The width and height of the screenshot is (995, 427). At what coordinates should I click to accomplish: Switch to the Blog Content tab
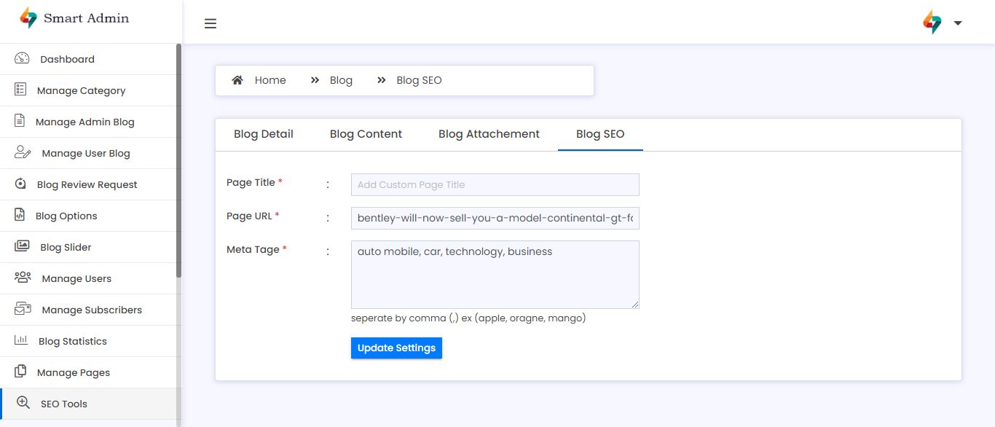366,134
